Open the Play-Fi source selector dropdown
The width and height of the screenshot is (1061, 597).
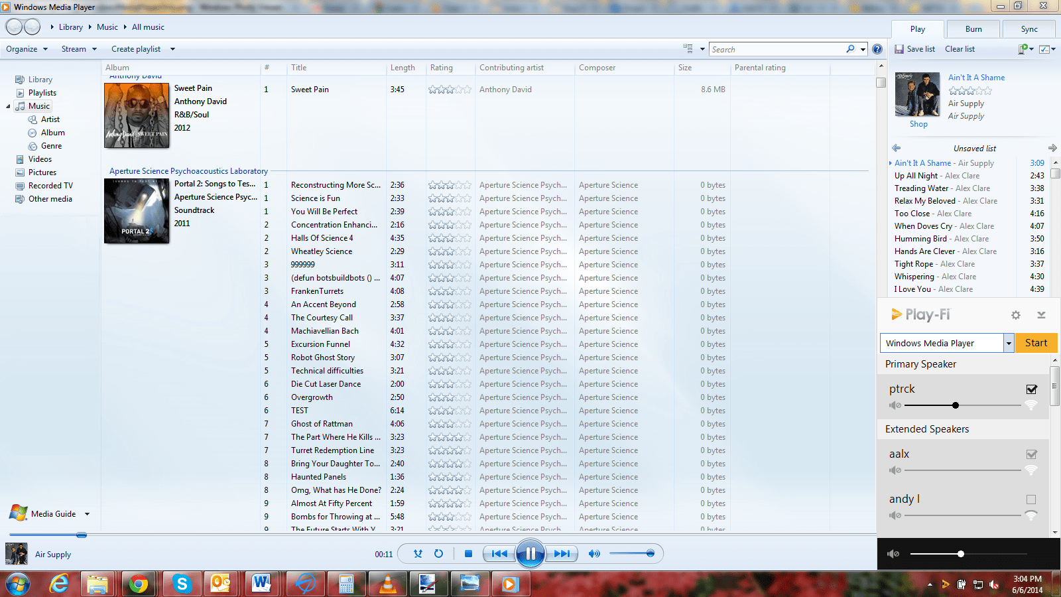click(x=1009, y=343)
